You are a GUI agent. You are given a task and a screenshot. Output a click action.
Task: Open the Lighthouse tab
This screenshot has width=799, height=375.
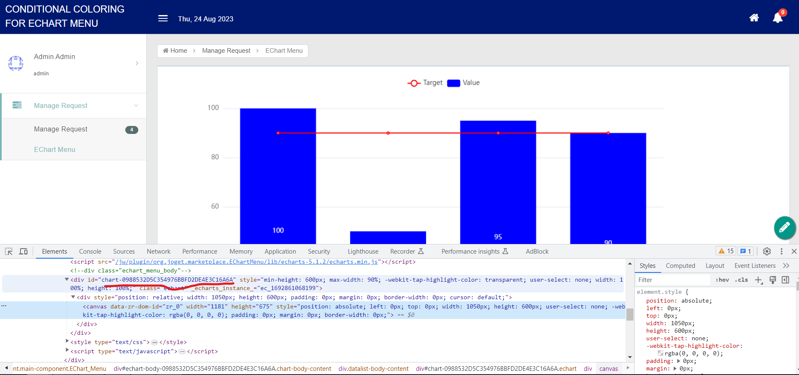pos(363,252)
